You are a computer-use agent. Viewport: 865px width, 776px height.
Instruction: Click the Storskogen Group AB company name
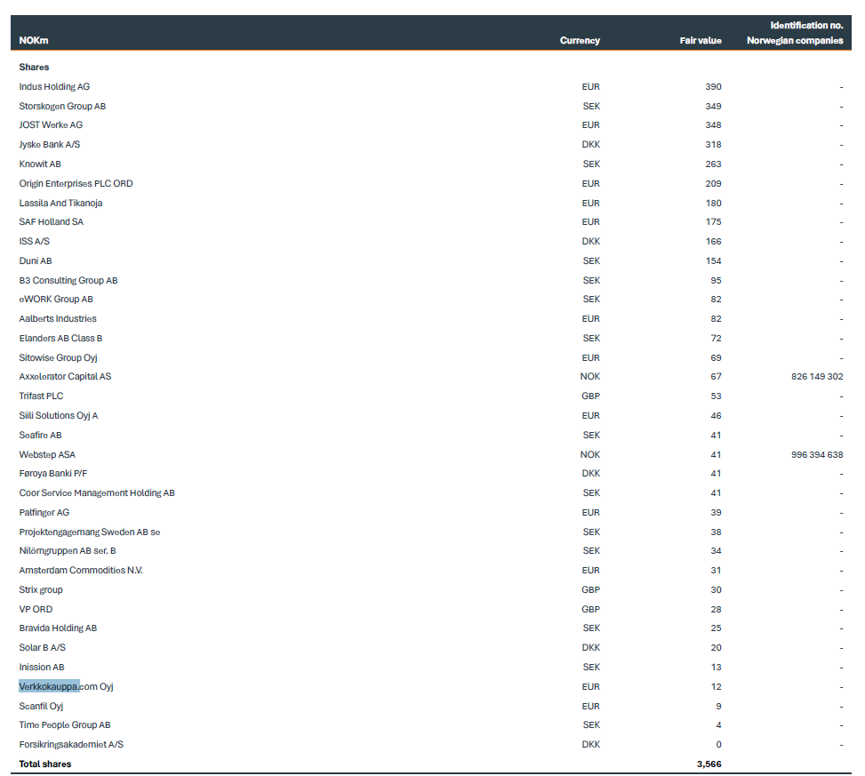[x=62, y=107]
